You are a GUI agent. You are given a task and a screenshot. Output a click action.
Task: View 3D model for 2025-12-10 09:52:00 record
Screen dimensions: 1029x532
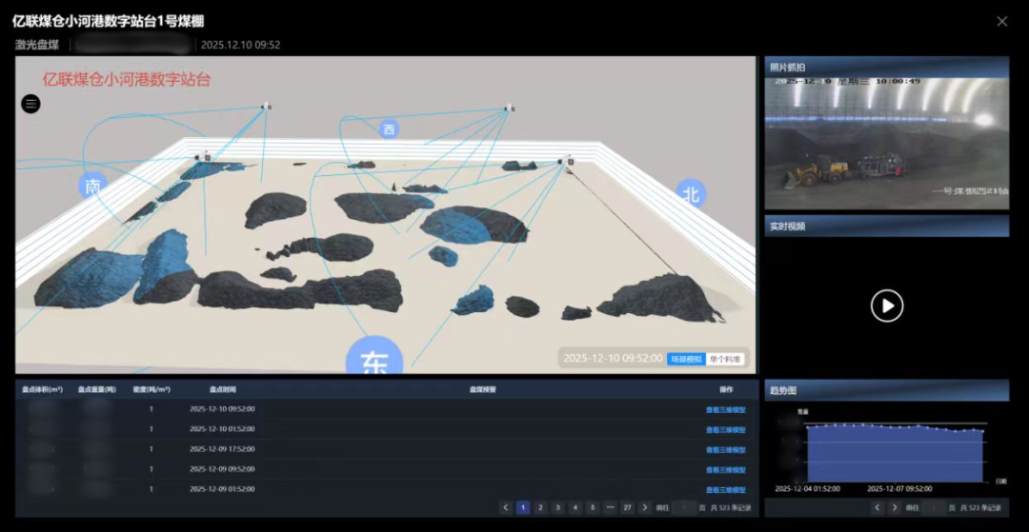pos(725,409)
